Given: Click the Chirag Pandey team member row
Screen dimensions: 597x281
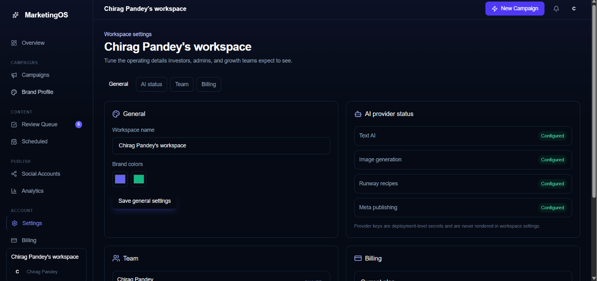Looking at the screenshot, I should (221, 276).
